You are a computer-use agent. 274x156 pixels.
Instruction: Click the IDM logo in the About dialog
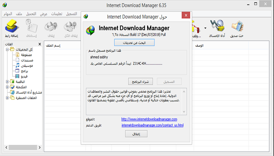(x=90, y=30)
